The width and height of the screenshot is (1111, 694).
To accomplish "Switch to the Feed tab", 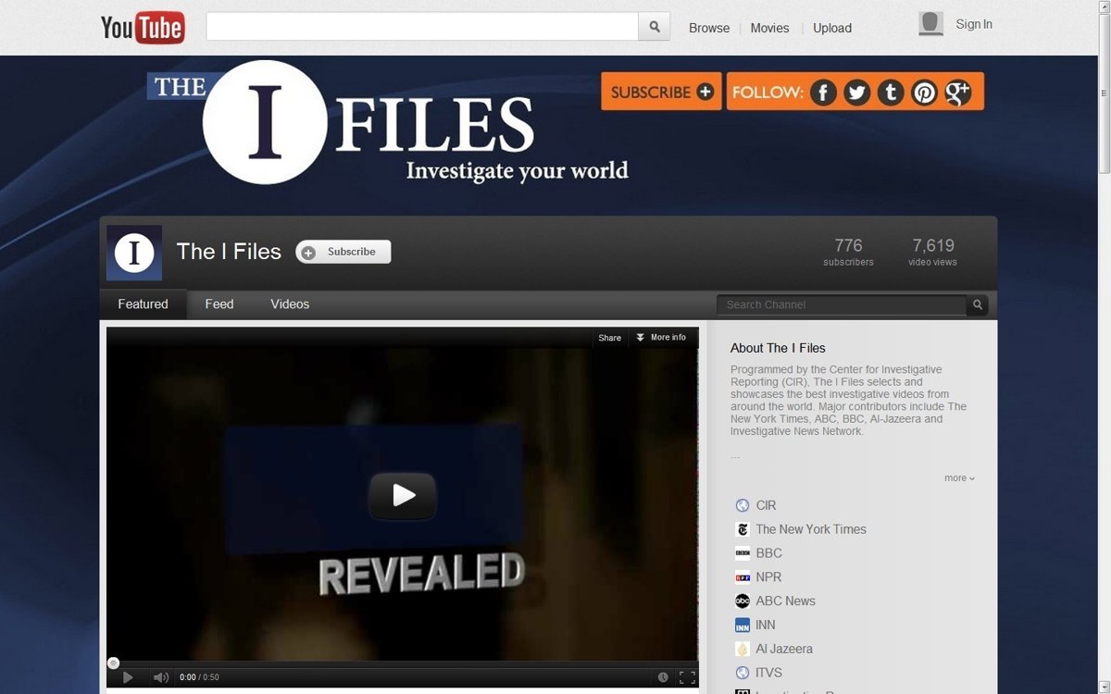I will [219, 304].
